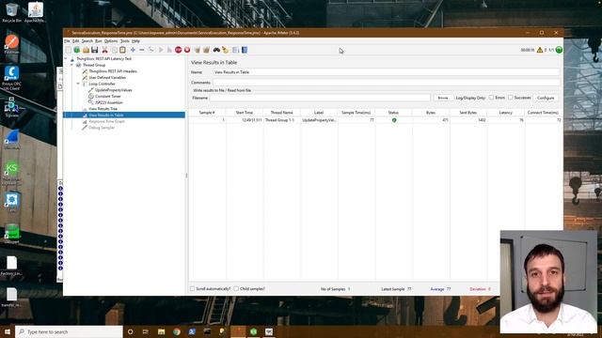Image resolution: width=602 pixels, height=338 pixels.
Task: Copy the selected element using the toolbar
Action: click(114, 50)
